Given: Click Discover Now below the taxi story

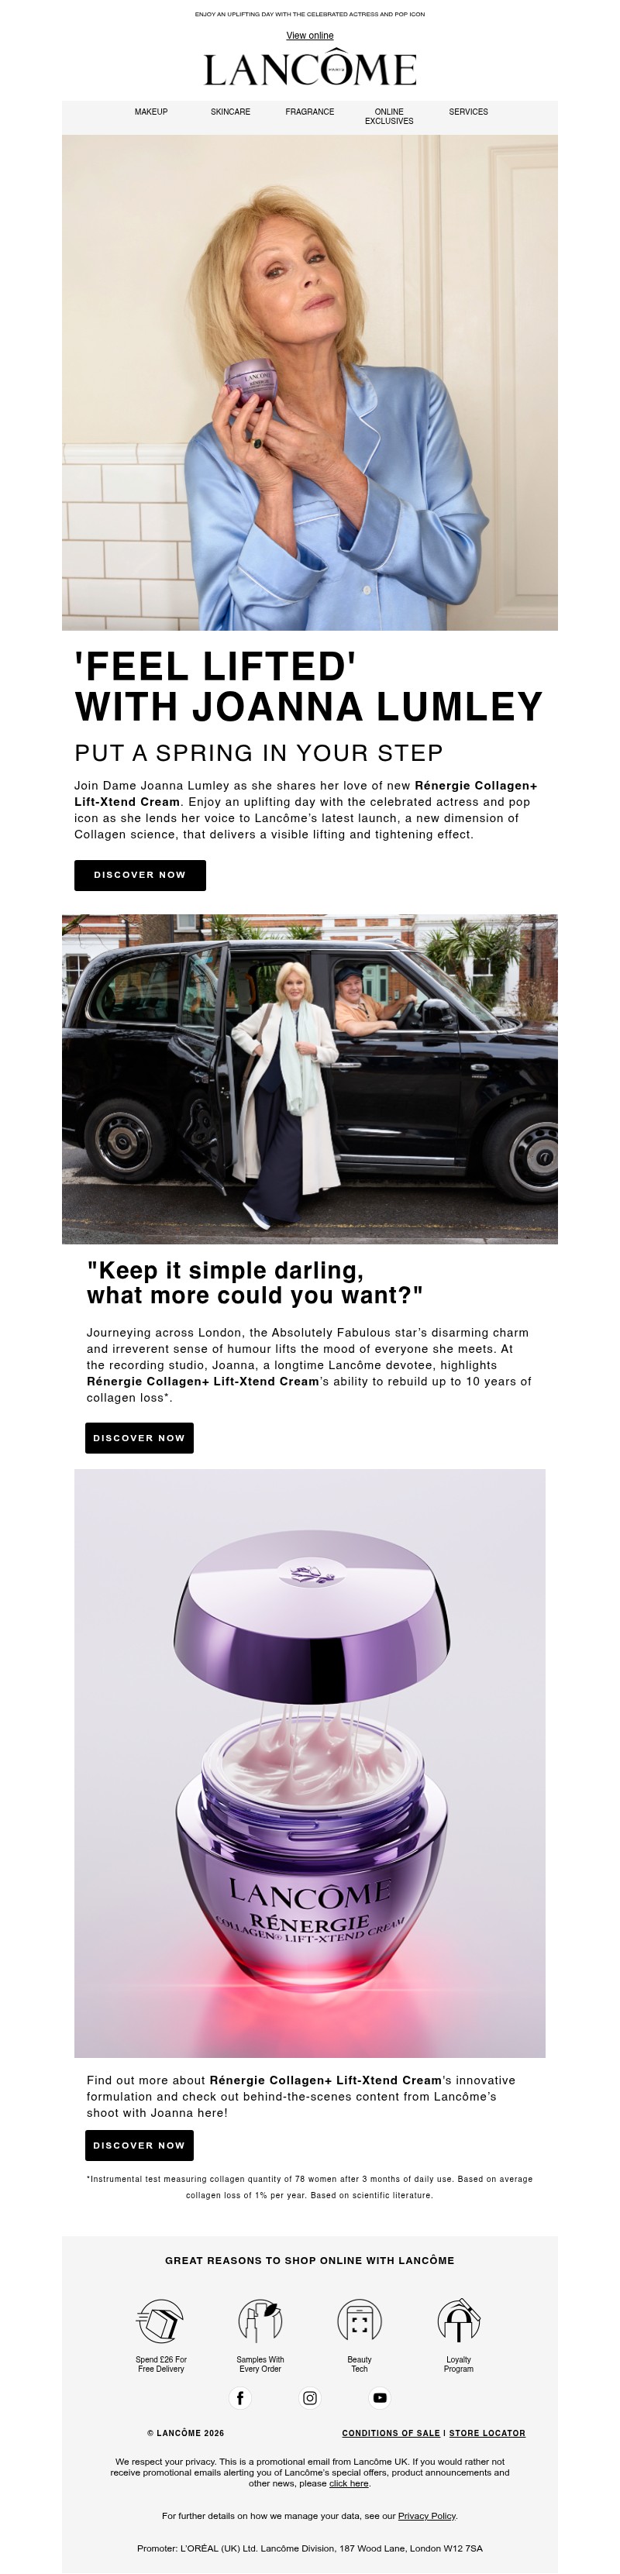Looking at the screenshot, I should point(139,1438).
